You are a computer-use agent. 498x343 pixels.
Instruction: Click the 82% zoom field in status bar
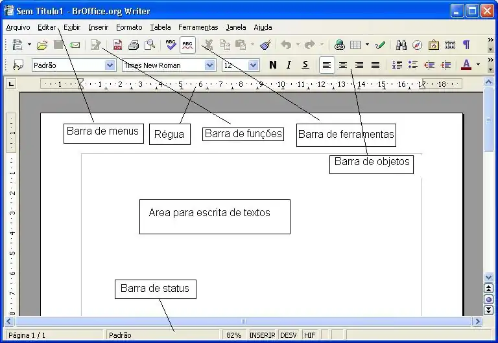click(x=234, y=335)
